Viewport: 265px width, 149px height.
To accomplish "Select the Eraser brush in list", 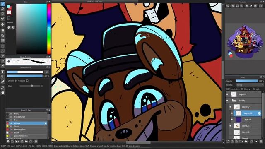I will (x=26, y=133).
